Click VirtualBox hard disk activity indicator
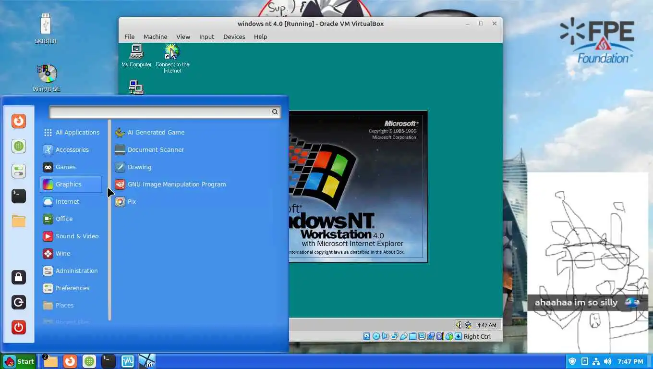 (x=367, y=336)
